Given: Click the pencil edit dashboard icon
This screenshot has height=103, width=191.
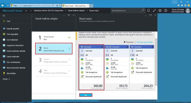Looking at the screenshot, I should click(x=154, y=10).
